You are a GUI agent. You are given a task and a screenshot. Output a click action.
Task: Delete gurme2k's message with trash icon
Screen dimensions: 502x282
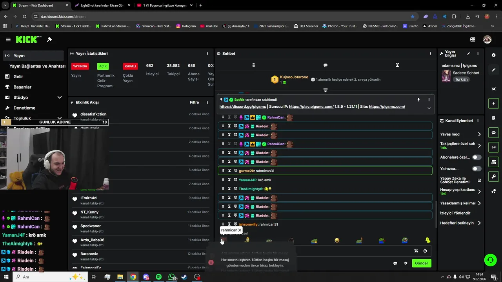coord(223,171)
